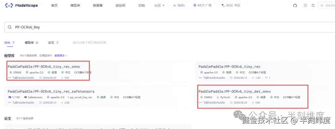Click OCR等4个标签 on the tiny_det_onnx card

tap(292, 97)
